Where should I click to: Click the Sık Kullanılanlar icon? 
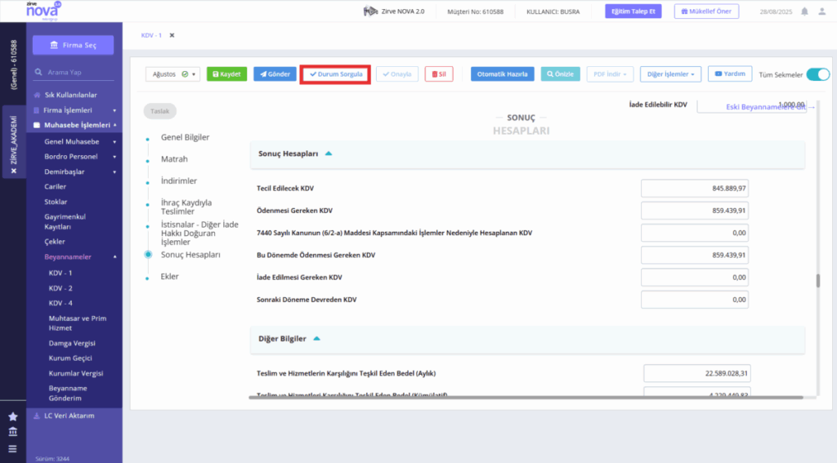click(x=37, y=95)
